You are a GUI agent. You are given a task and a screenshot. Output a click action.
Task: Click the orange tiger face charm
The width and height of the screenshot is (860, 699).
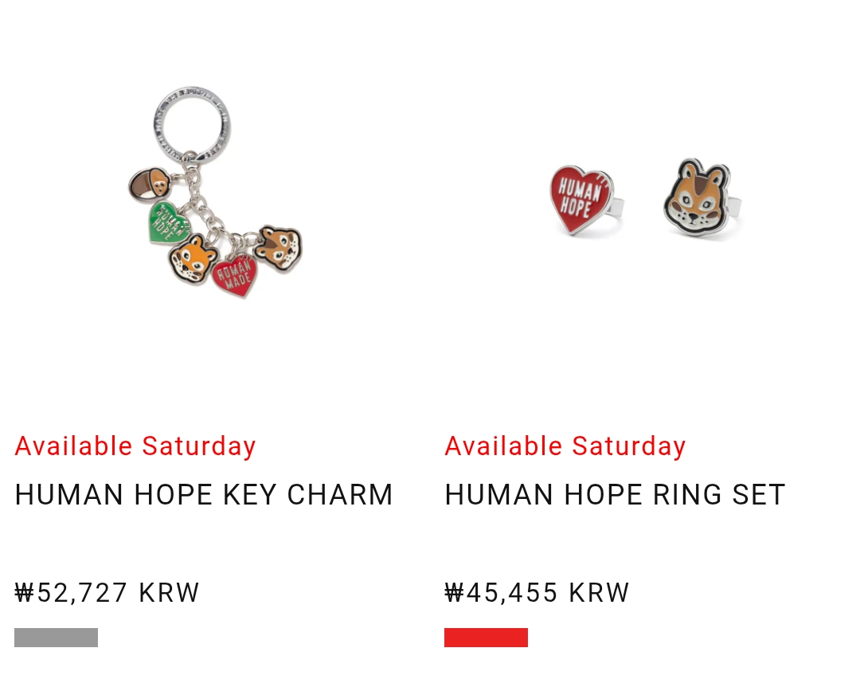193,259
